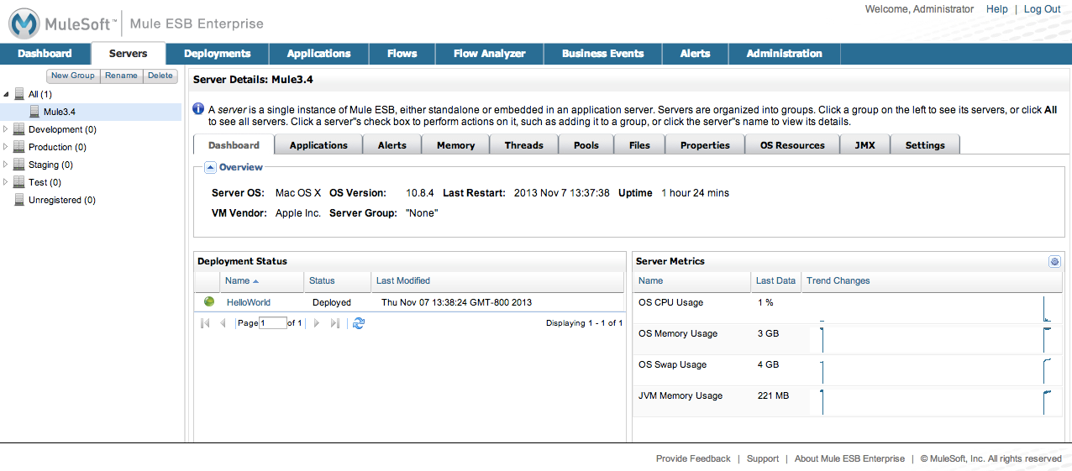This screenshot has width=1072, height=471.
Task: Expand the Development server group
Action: (6, 129)
